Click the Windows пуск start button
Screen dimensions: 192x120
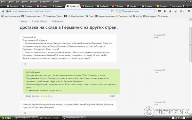pos(6,118)
